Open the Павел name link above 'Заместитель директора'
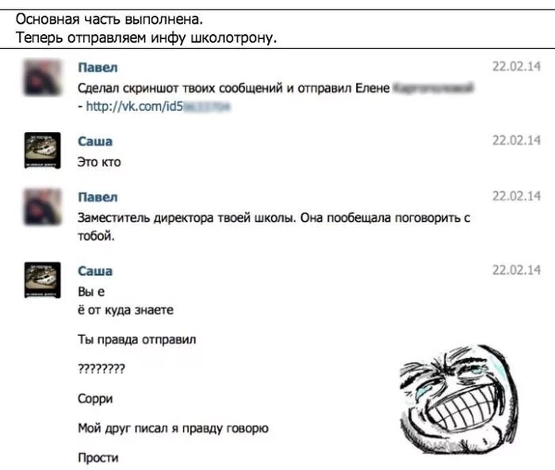 (98, 197)
